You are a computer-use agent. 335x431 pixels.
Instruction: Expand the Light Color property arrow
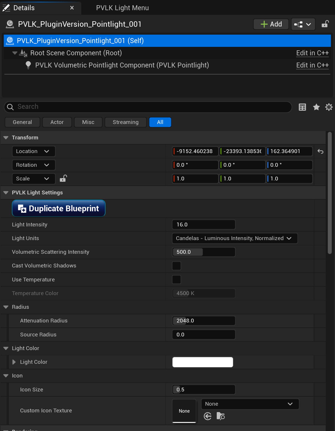(x=14, y=362)
